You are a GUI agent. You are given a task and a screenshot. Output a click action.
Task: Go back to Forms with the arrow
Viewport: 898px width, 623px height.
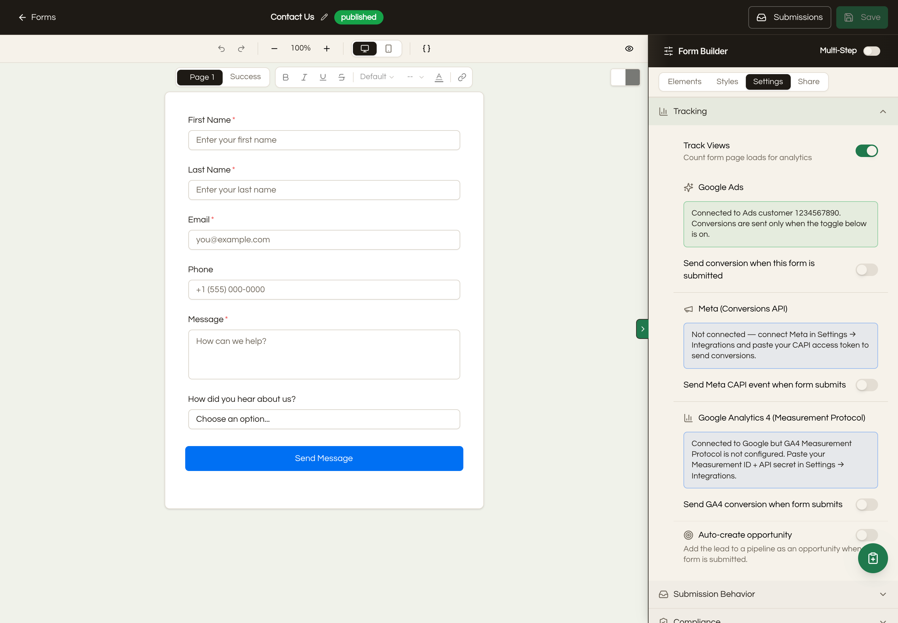pos(22,17)
